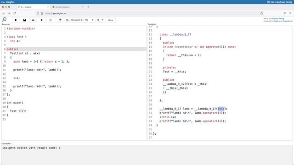Click the download source icon
The height and width of the screenshot is (165, 294).
click(x=33, y=20)
